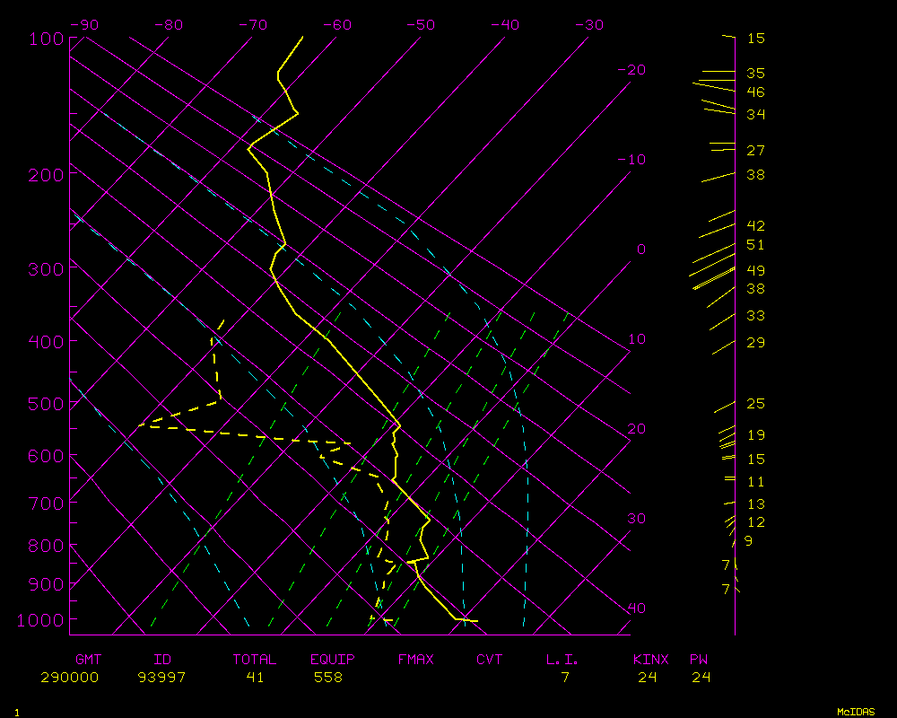Click the PW precipitable water label
Screen dimensions: 897x718
coord(699,660)
